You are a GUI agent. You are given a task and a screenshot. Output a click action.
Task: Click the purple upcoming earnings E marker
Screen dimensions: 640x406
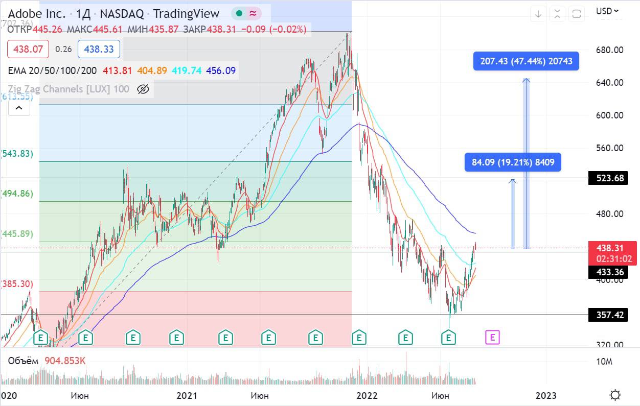tap(492, 337)
